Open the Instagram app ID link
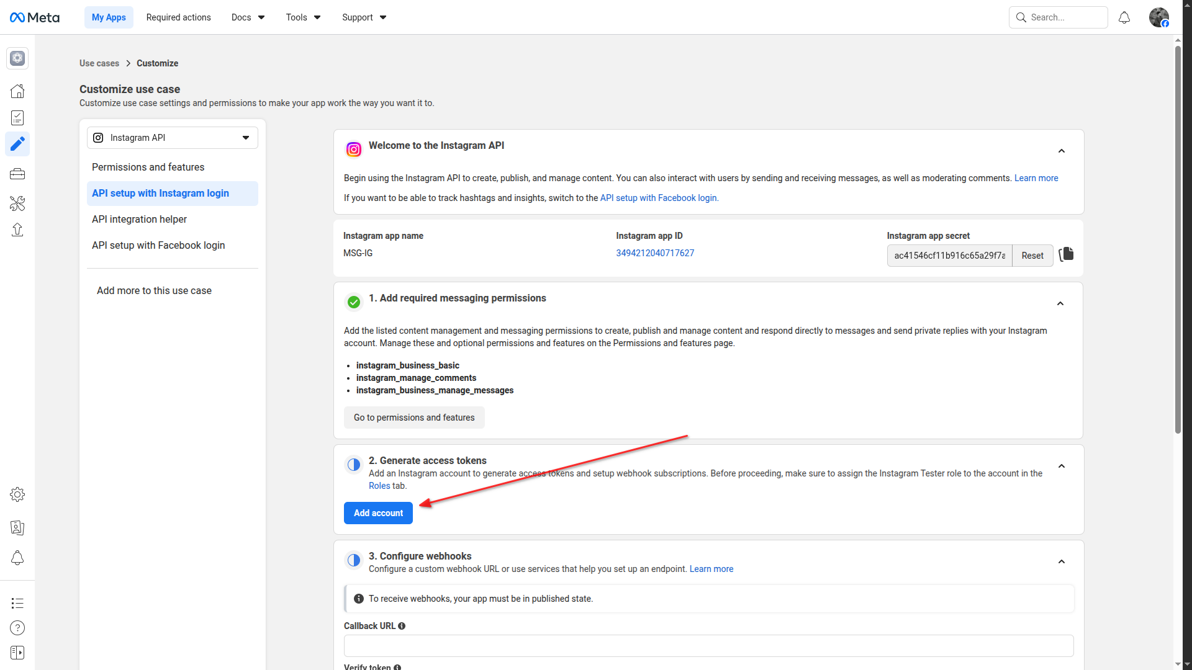The image size is (1192, 670). point(655,253)
